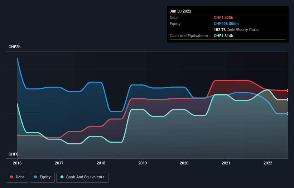Screen dimensions: 294x188
Task: Click the teal Cash endpoint marker
Action: coord(288,99)
